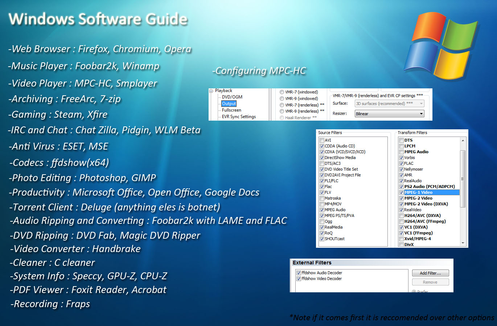Toggle the VC1 (FFmpeg) filter
This screenshot has height=326, width=497.
click(401, 233)
